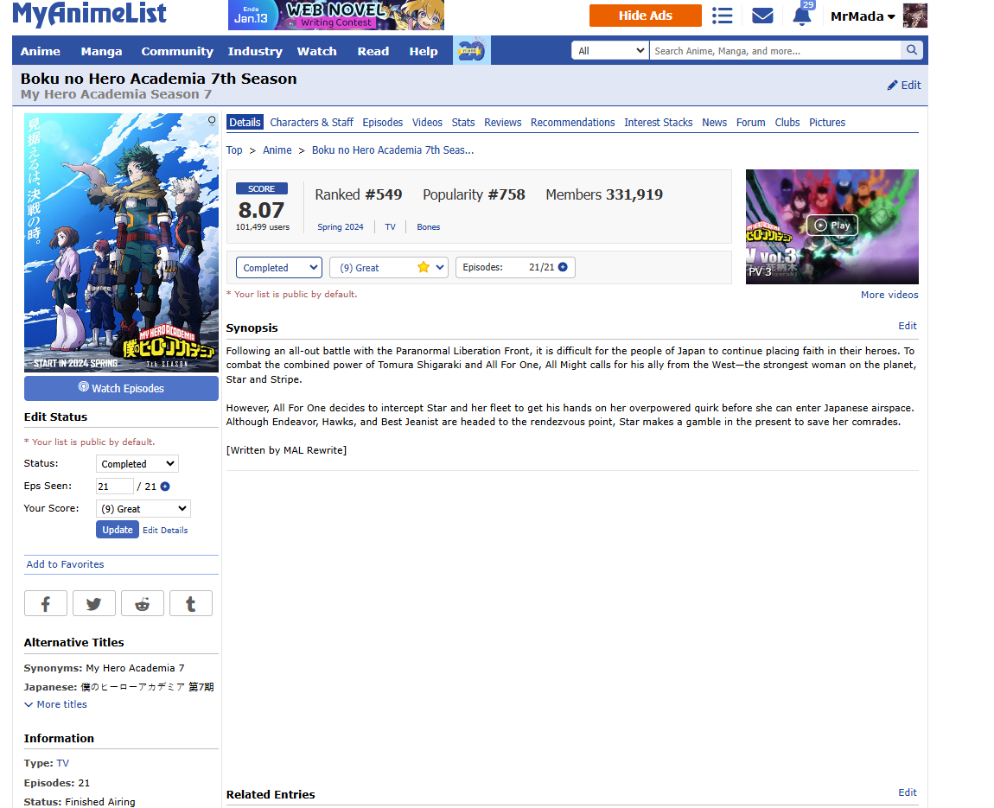994x808 pixels.
Task: Open the Industry menu
Action: tap(255, 51)
